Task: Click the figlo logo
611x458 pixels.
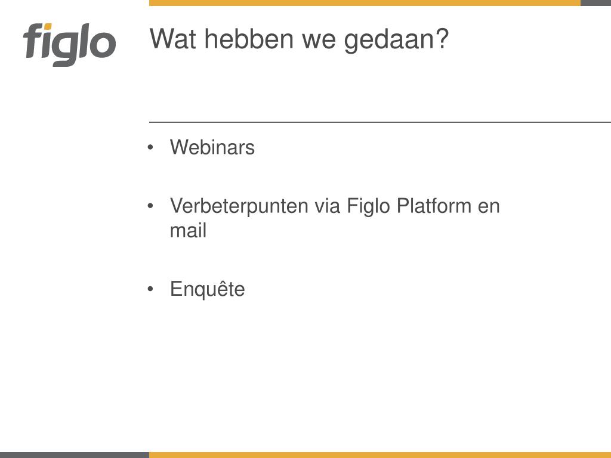Action: click(x=69, y=45)
